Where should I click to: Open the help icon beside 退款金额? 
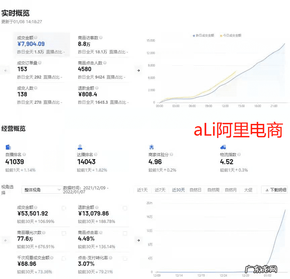click(96, 88)
